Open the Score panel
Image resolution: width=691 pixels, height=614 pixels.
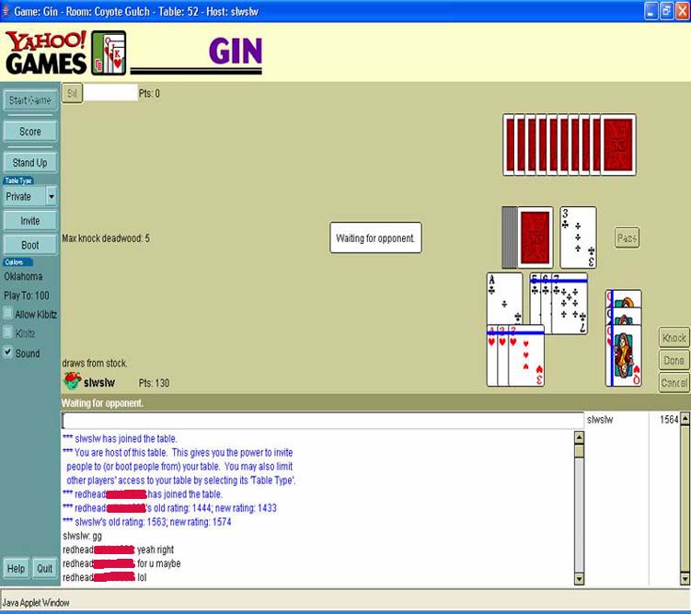[30, 132]
